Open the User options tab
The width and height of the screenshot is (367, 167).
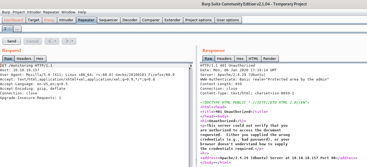(228, 20)
